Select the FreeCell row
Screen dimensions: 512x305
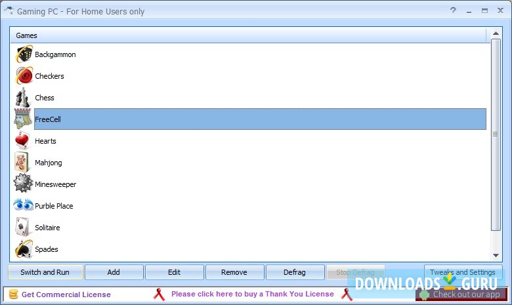click(x=260, y=119)
